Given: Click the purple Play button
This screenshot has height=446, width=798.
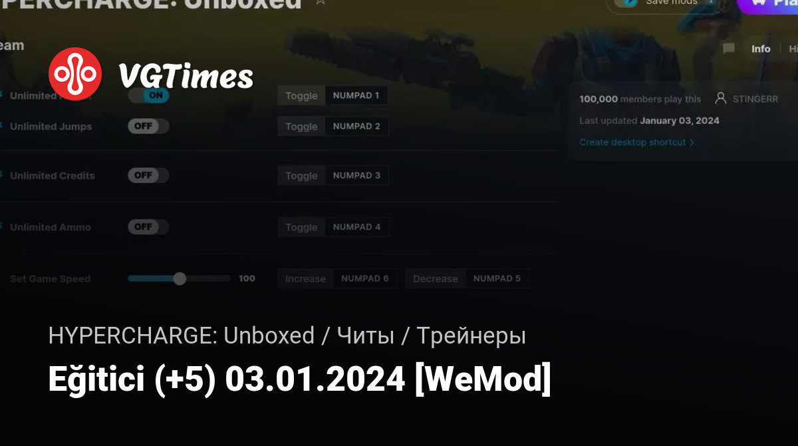Looking at the screenshot, I should coord(768,3).
